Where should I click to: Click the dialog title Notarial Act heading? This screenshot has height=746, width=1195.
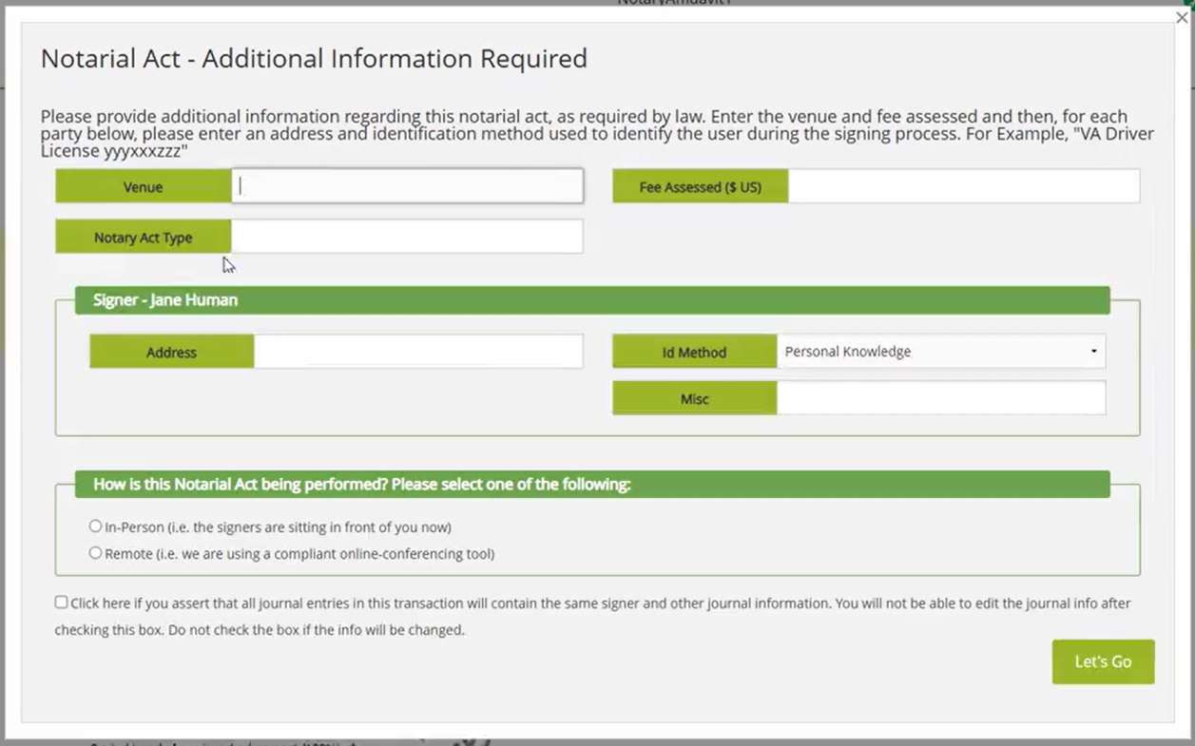click(x=314, y=59)
